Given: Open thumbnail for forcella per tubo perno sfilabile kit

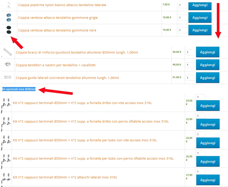Looking at the screenshot, I should [6, 159].
